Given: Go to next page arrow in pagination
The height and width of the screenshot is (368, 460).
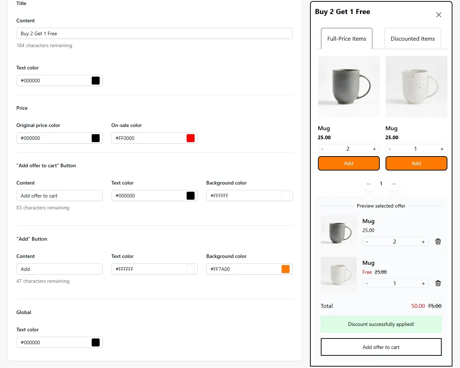Looking at the screenshot, I should [393, 184].
